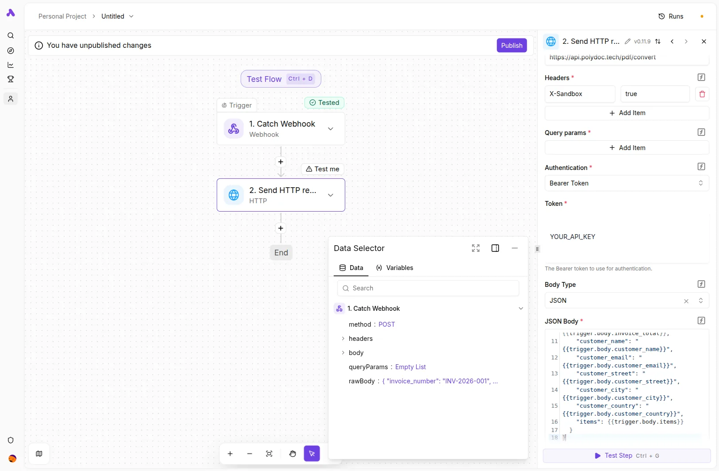Click the End node on canvas

click(281, 253)
